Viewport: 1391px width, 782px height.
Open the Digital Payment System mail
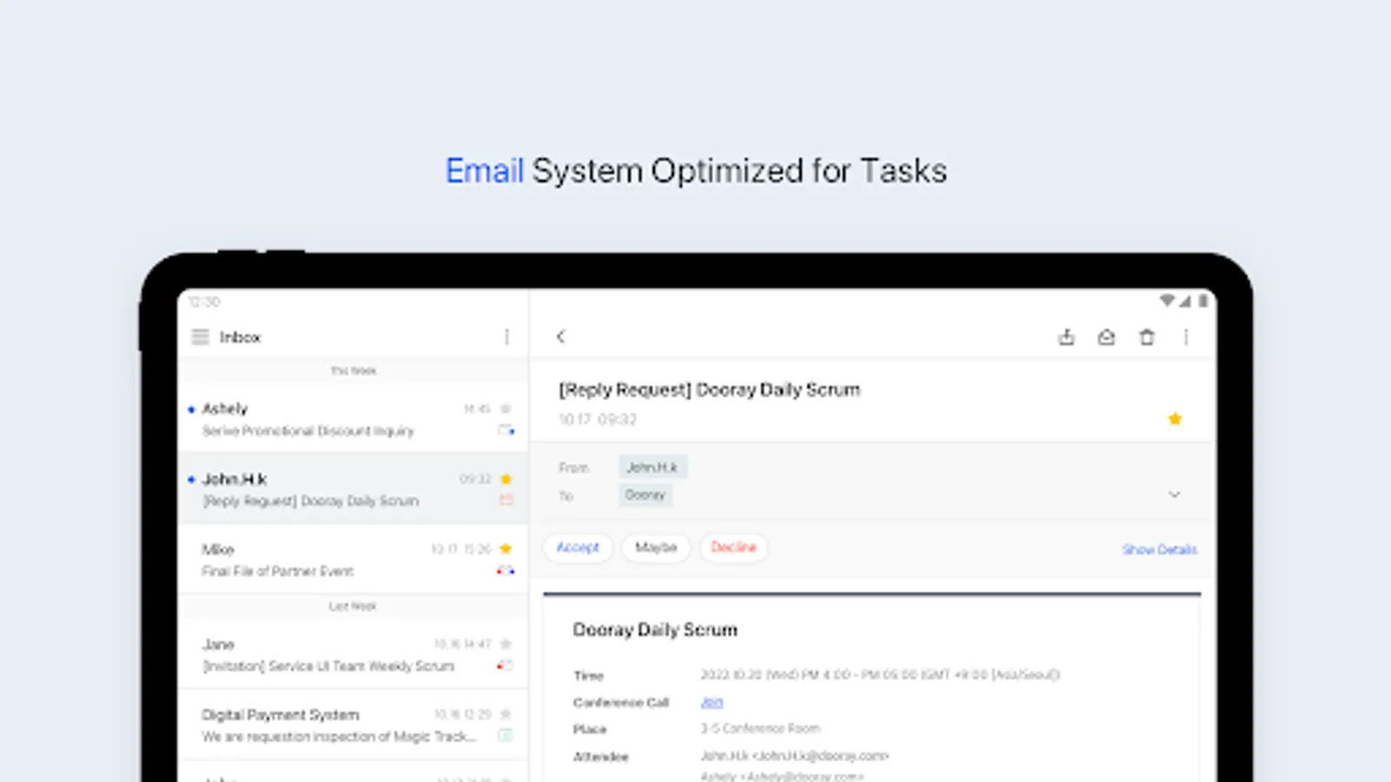coord(353,725)
